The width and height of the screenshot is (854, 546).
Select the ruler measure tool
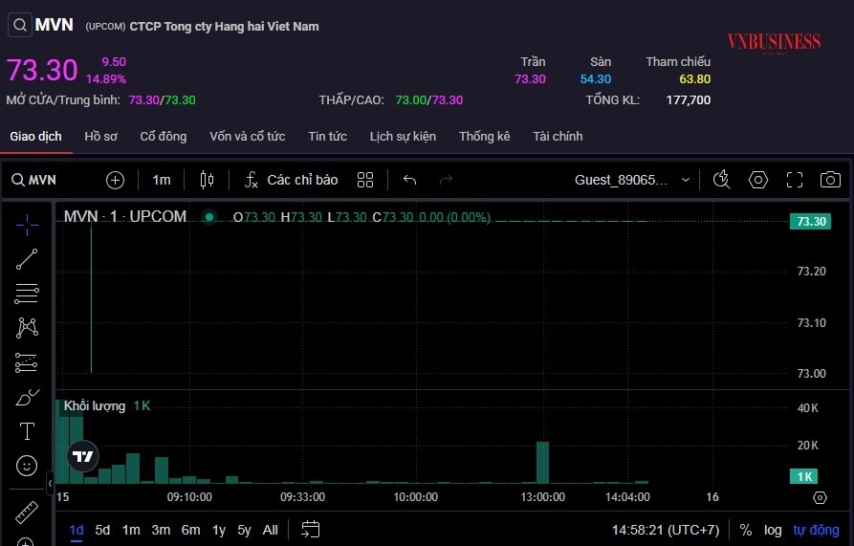pyautogui.click(x=27, y=513)
